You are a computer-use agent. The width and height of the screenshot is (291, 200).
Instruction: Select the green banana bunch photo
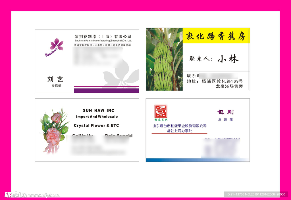(x=164, y=60)
